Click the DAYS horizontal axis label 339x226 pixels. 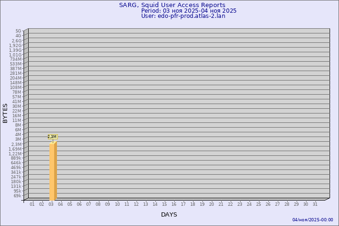point(169,215)
